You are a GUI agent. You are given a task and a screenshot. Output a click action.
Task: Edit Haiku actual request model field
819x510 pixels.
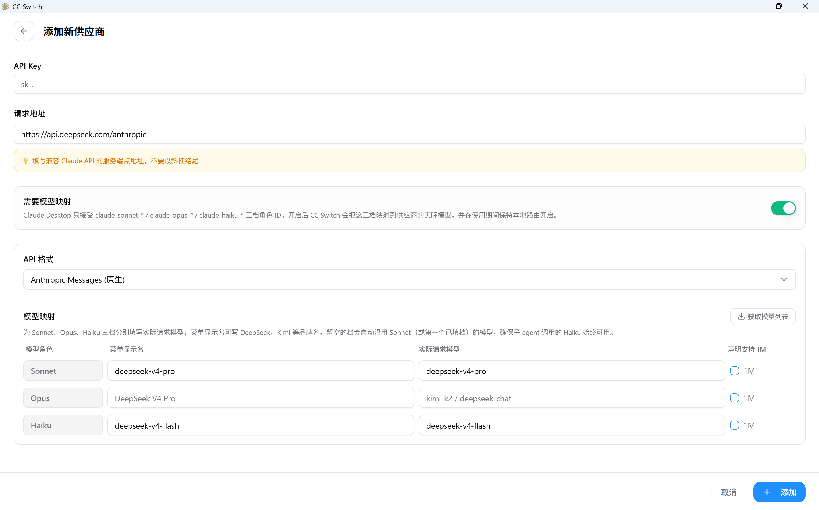[x=572, y=425]
